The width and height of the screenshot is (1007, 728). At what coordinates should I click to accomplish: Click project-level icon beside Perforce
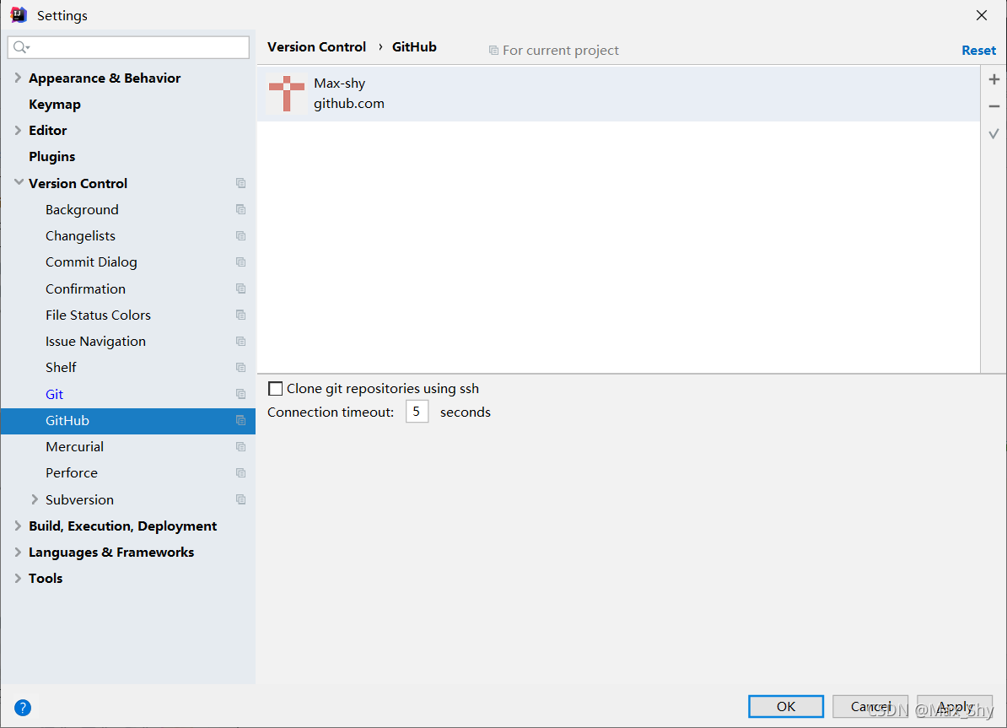[x=241, y=473]
